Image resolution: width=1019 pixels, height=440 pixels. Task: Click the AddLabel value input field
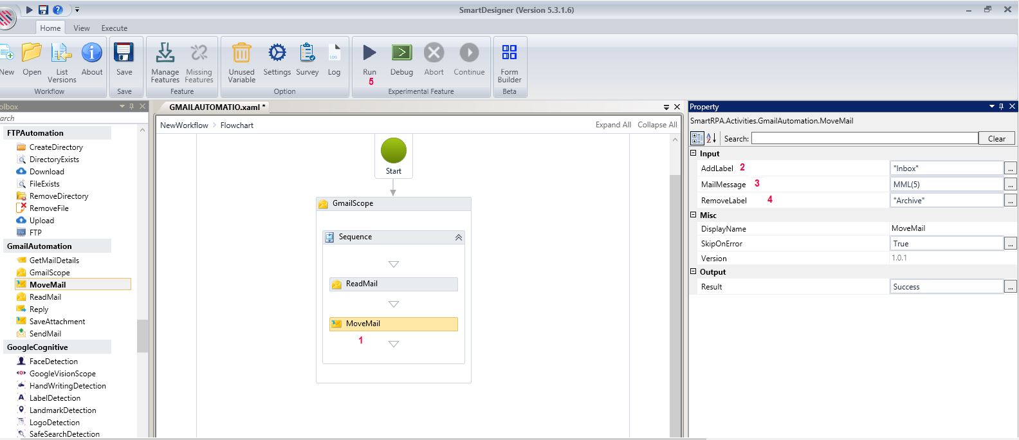pyautogui.click(x=946, y=169)
